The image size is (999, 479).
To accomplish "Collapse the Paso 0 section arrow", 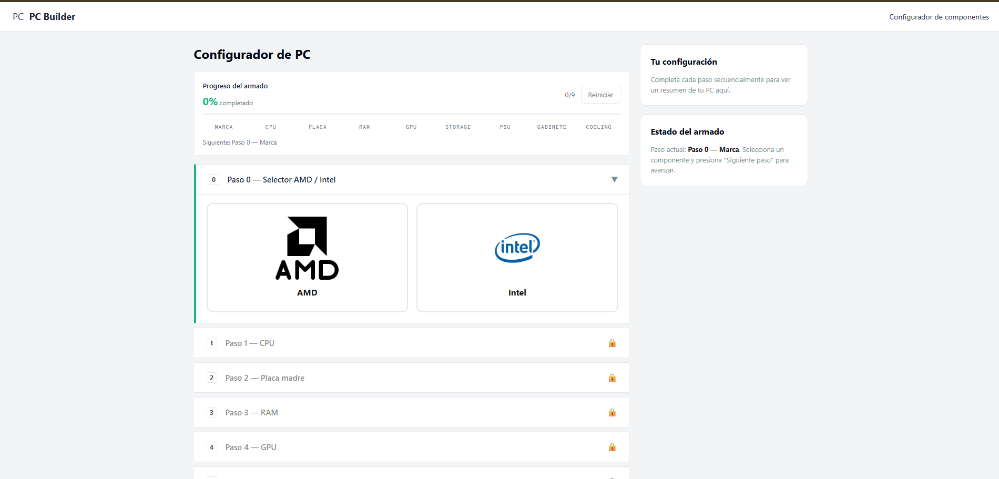I will point(614,180).
